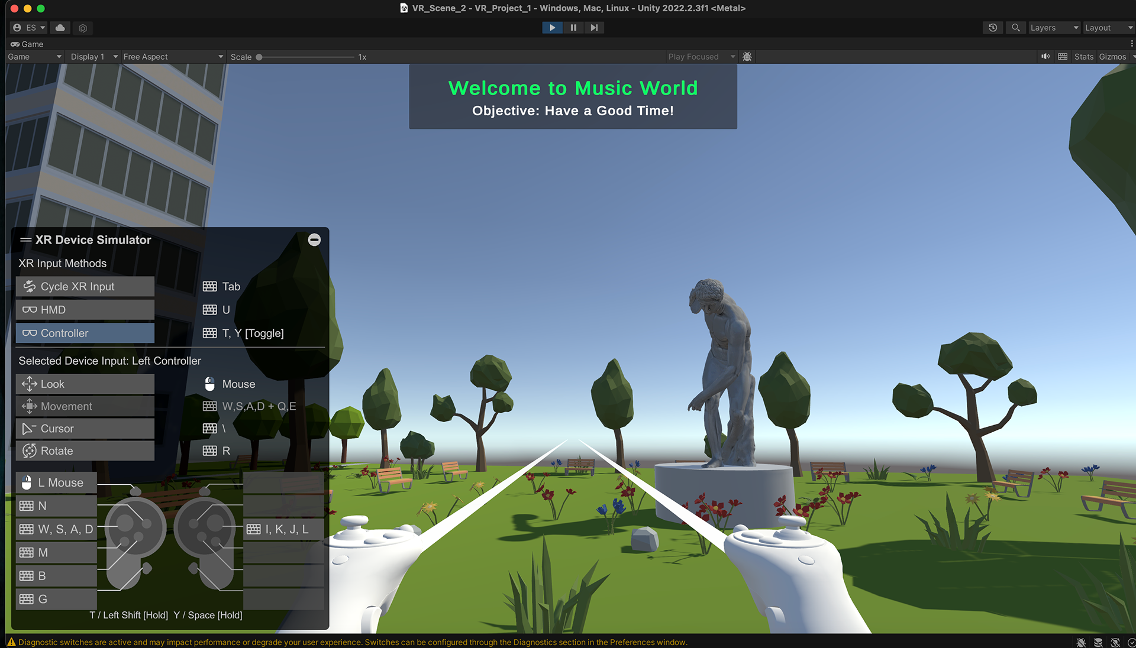Toggle Gizmos in Game view
Screen dimensions: 1136x648
[x=1112, y=57]
